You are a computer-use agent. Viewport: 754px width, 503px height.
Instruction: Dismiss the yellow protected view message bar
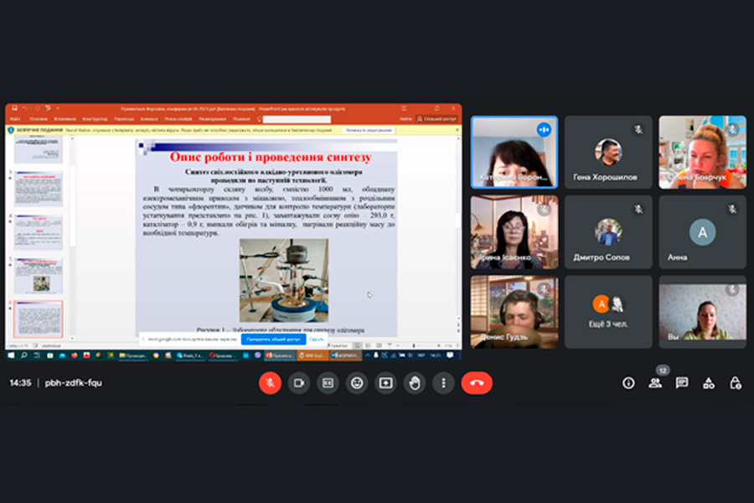[x=457, y=130]
